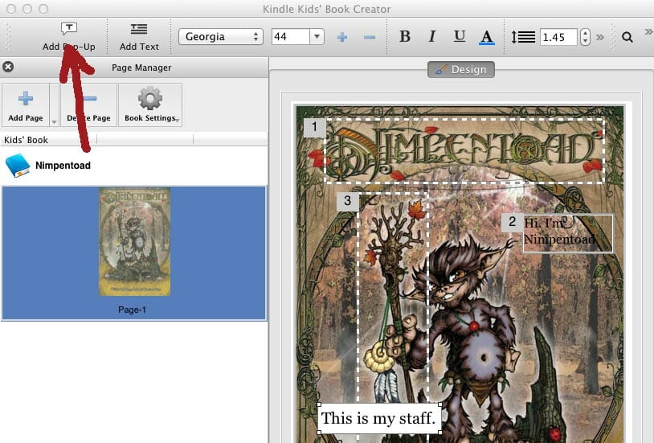Toggle Bold formatting
Viewport: 654px width, 443px height.
coord(405,37)
